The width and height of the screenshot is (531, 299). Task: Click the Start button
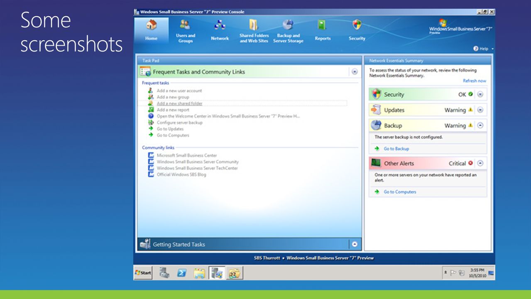[143, 273]
